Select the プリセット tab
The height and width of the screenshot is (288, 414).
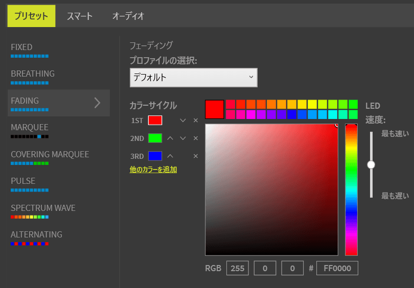pyautogui.click(x=31, y=16)
